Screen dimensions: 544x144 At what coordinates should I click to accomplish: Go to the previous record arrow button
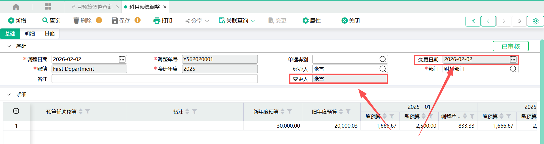click(488, 21)
